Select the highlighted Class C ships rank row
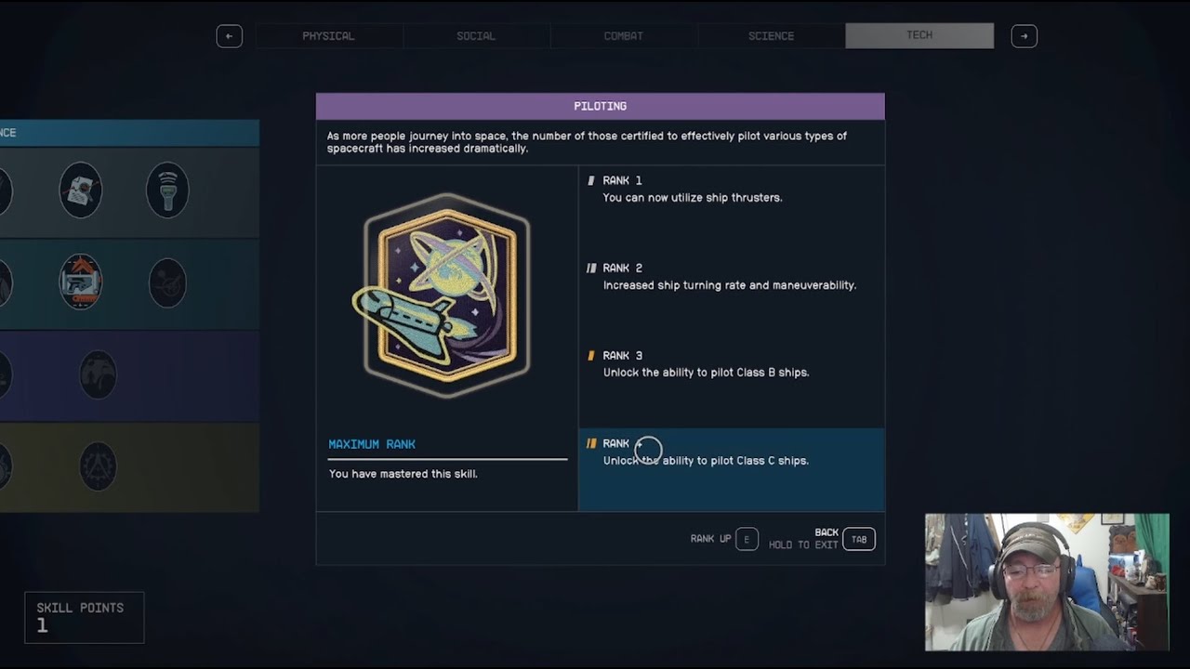 coord(732,469)
